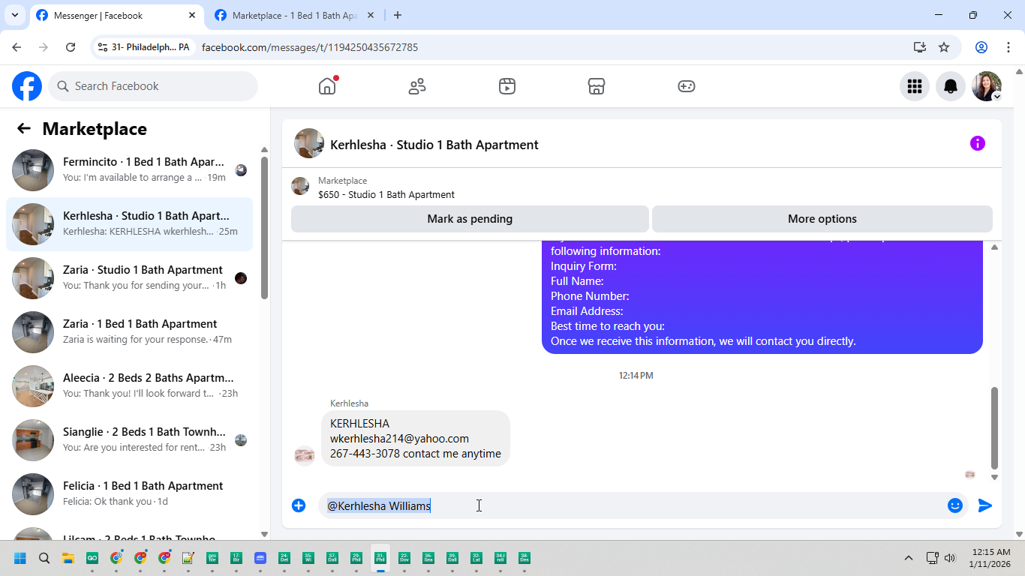Screen dimensions: 1025x576
Task: Open the 24-Det taskbar item
Action: (x=284, y=558)
